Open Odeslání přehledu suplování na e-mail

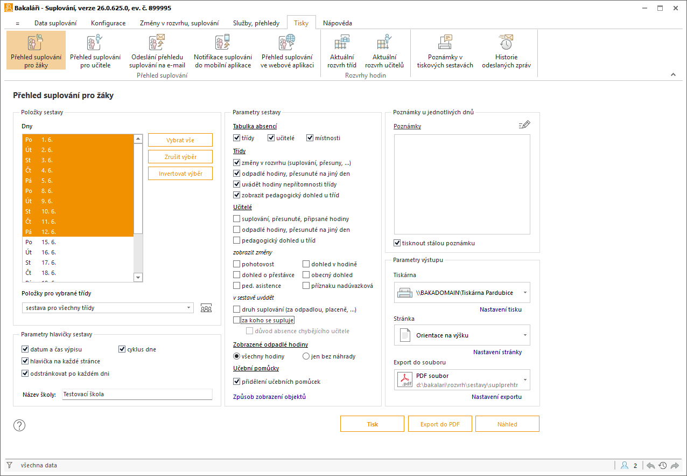(157, 50)
